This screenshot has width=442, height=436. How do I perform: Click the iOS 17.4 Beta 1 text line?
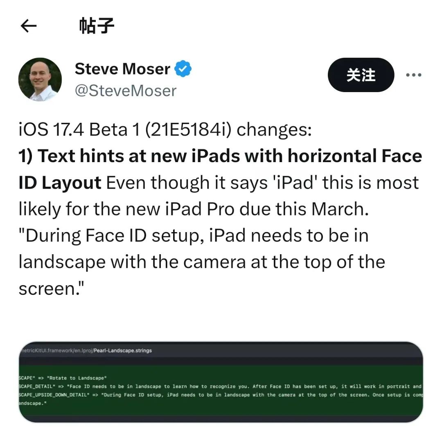coord(165,130)
